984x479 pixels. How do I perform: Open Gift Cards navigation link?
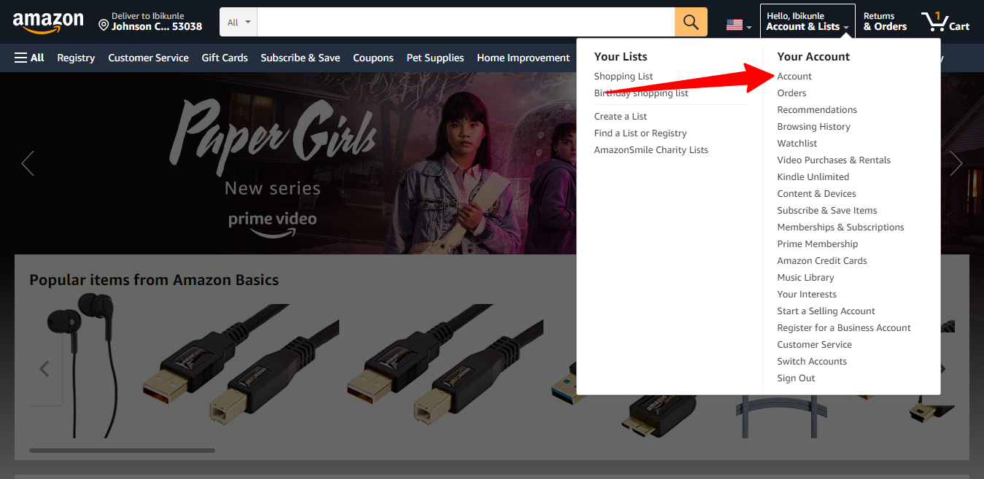point(225,58)
